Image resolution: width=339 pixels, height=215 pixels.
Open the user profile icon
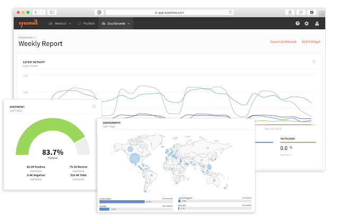(x=317, y=23)
